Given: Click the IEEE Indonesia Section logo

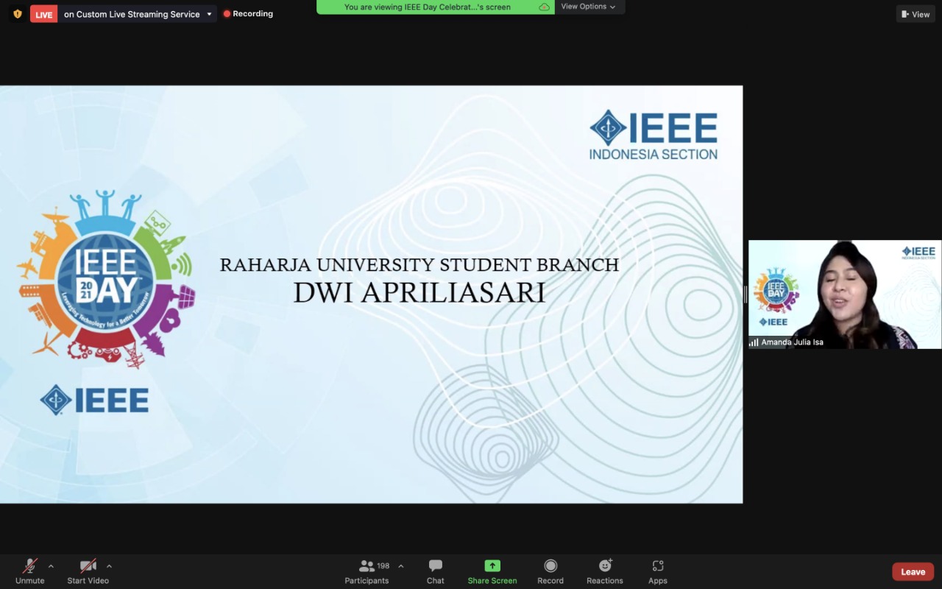Looking at the screenshot, I should 654,135.
